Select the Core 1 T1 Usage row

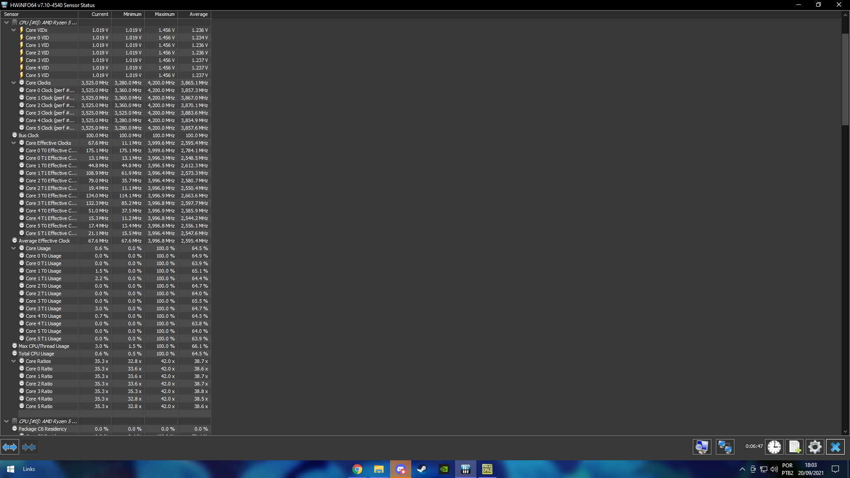[105, 278]
